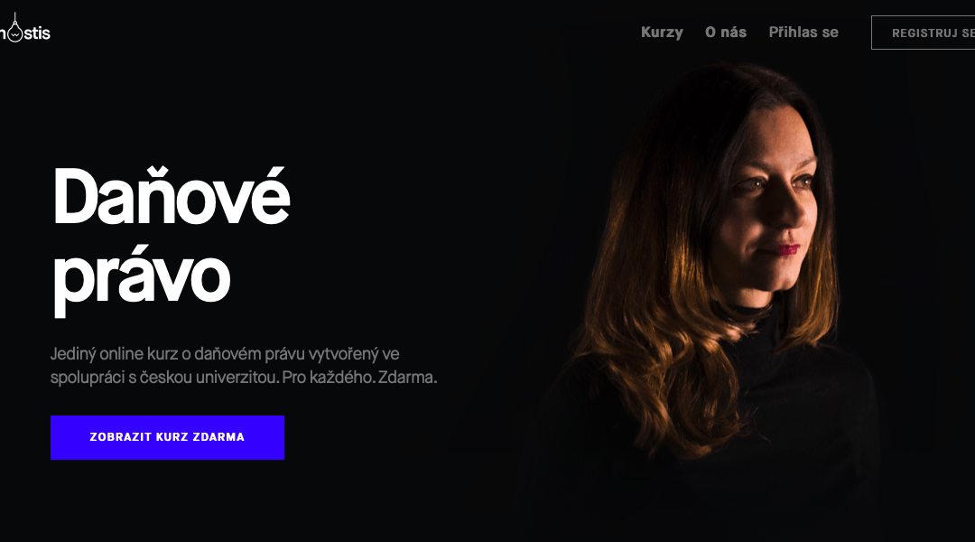The image size is (975, 542).
Task: Open the Kurzy navigation item
Action: (662, 33)
